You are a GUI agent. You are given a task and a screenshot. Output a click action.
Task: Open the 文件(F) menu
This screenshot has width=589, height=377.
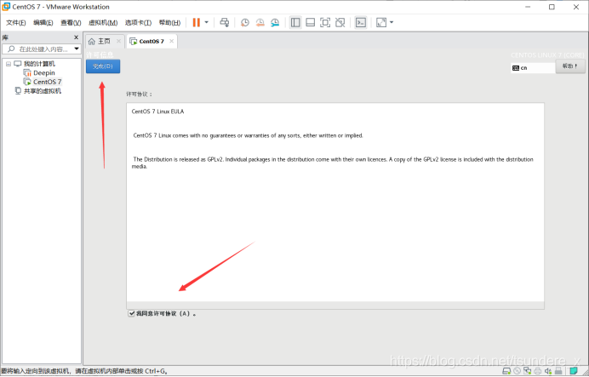click(x=16, y=23)
